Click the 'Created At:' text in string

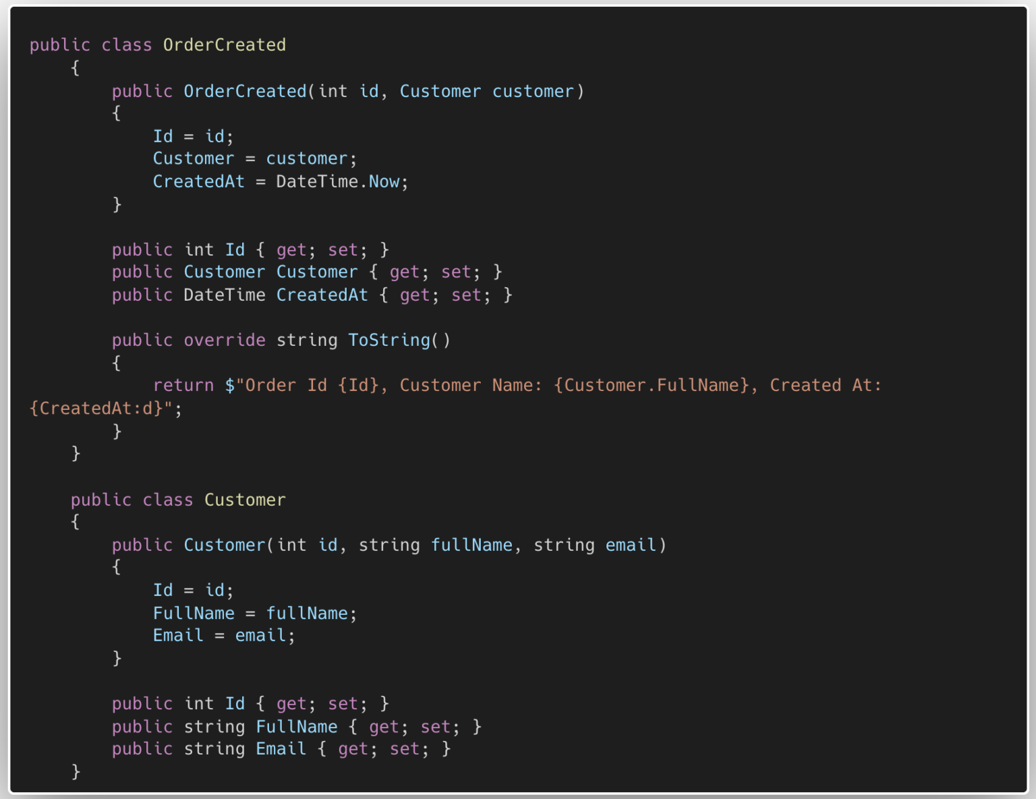point(826,385)
